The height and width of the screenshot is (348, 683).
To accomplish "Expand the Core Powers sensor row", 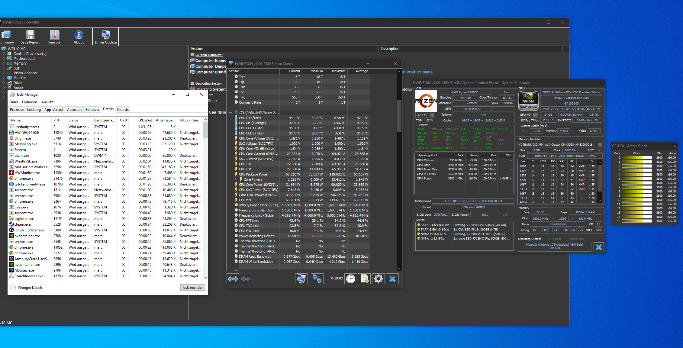I will [236, 179].
